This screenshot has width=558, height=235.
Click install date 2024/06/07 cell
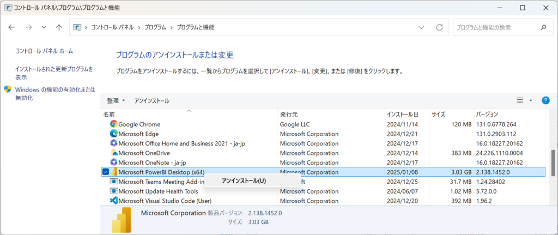tap(402, 191)
